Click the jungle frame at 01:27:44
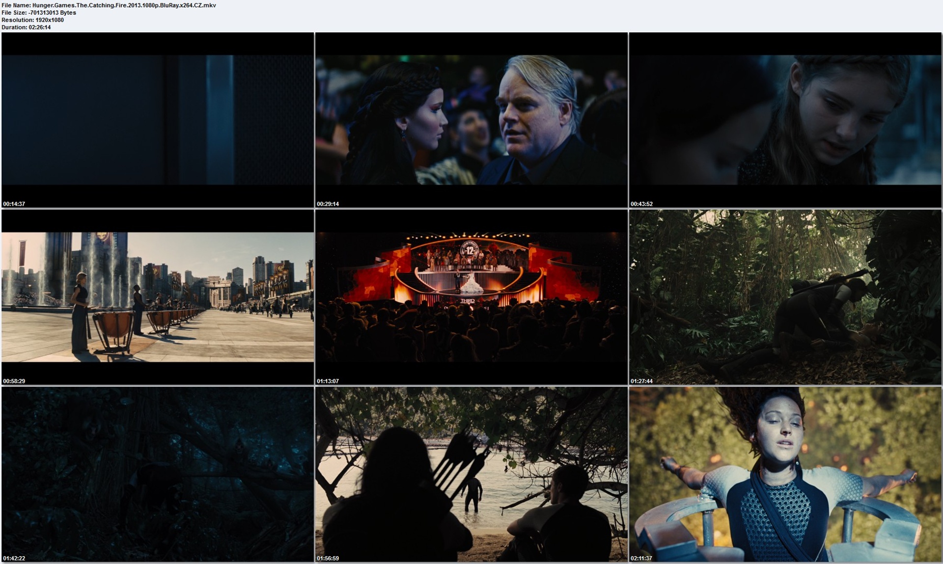This screenshot has height=564, width=943. [785, 297]
